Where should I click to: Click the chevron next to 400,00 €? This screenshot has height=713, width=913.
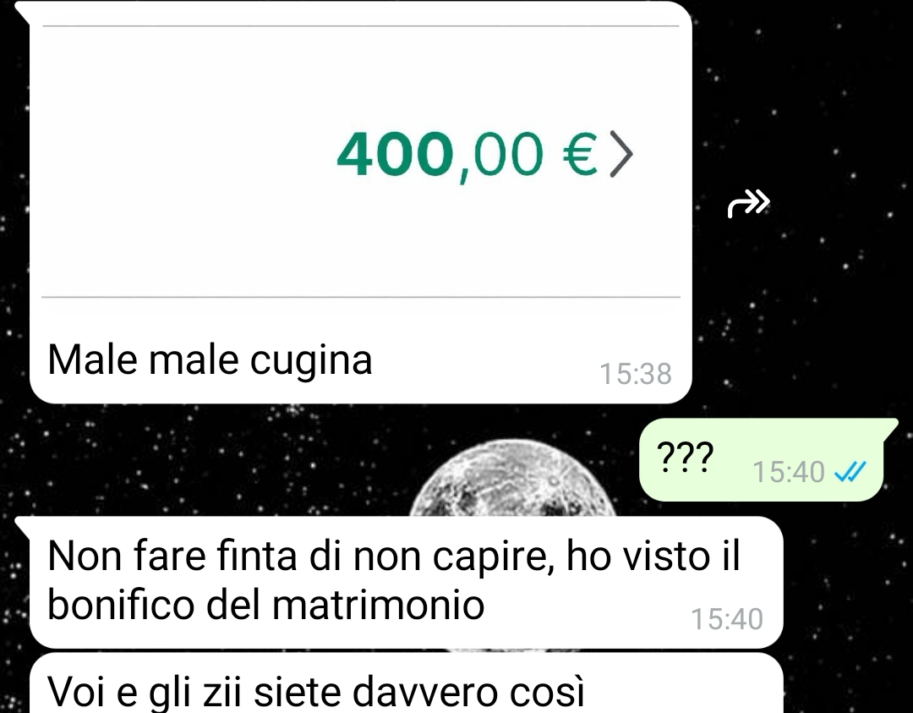[x=621, y=154]
